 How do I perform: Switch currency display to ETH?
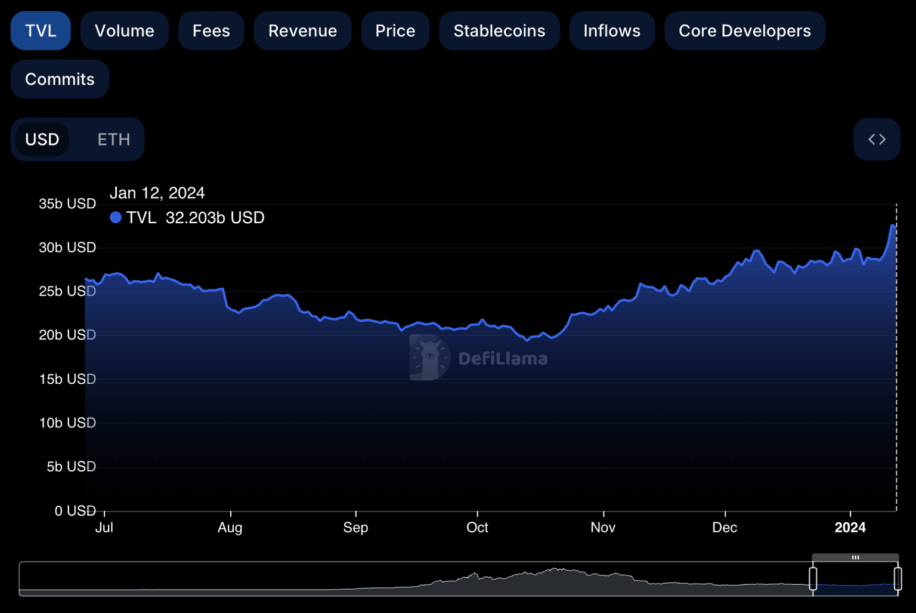113,139
